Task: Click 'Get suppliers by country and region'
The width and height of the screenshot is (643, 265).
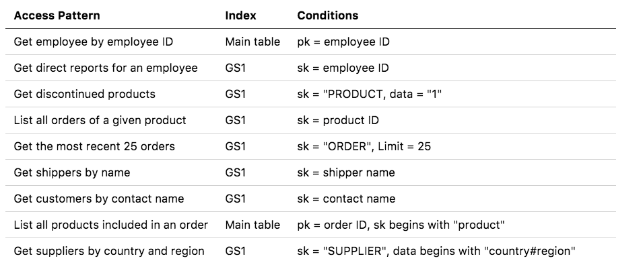Action: pyautogui.click(x=109, y=251)
